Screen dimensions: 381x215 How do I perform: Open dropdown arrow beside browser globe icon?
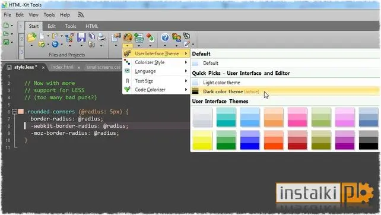click(x=62, y=45)
